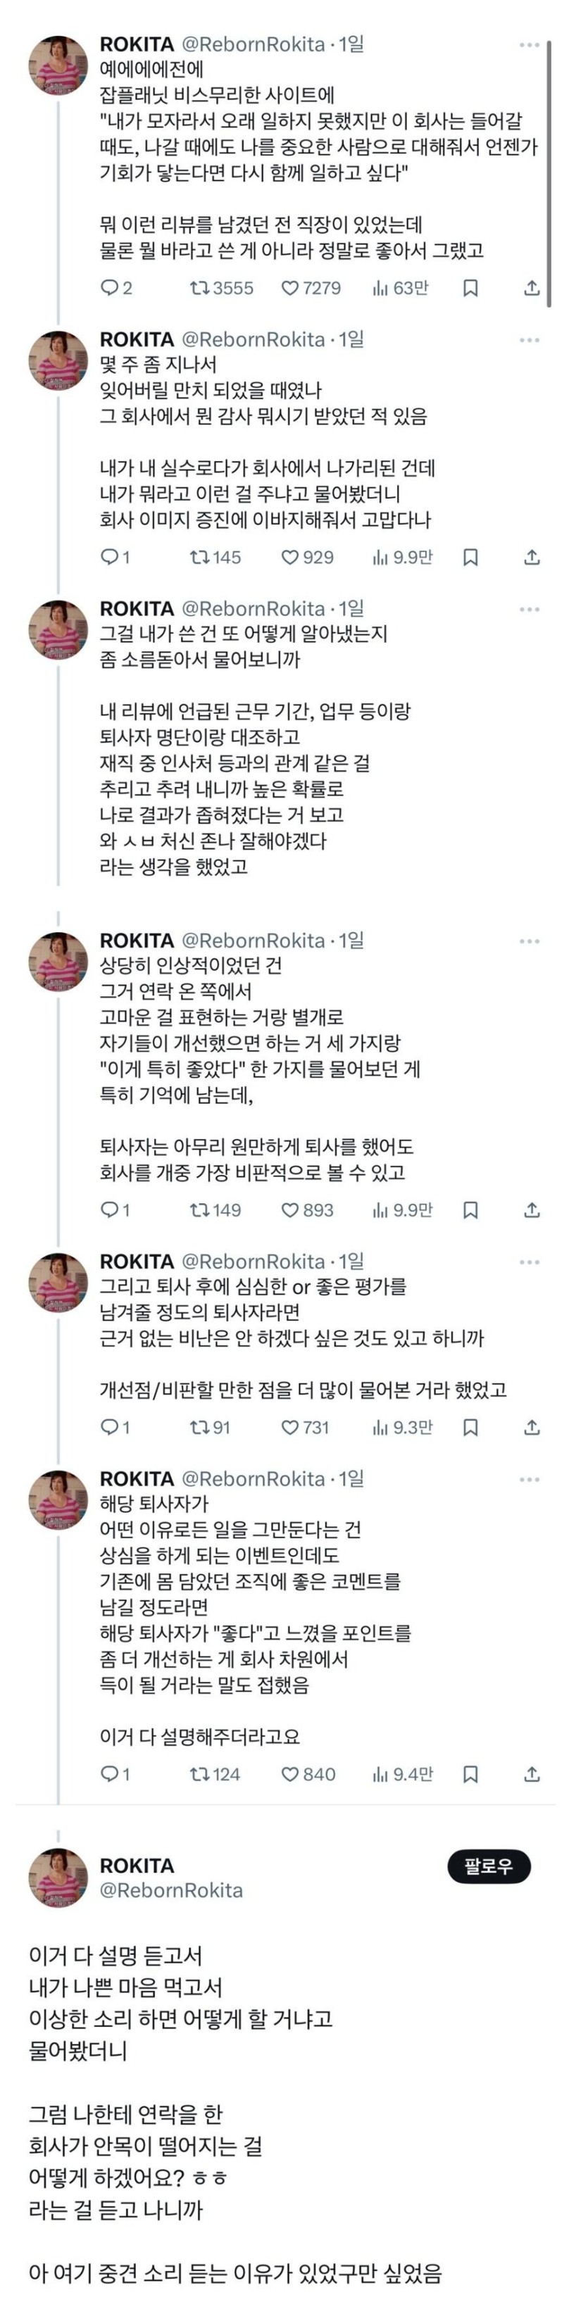The height and width of the screenshot is (2307, 588).
Task: Open more options on last thread tweet
Action: pos(530,1480)
